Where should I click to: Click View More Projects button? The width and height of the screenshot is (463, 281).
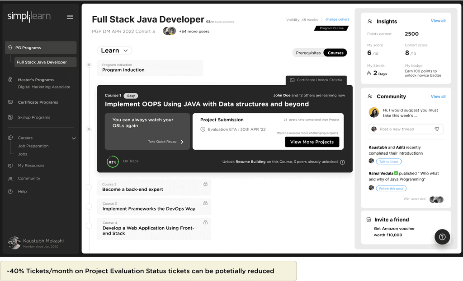312,142
